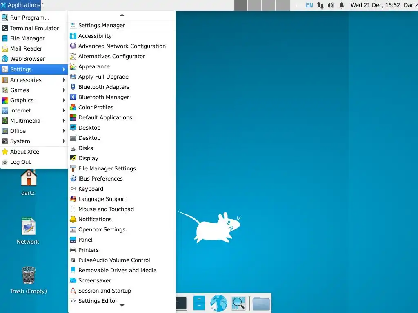Viewport: 418px width, 313px height.
Task: Open Default Applications icon
Action: coord(73,117)
